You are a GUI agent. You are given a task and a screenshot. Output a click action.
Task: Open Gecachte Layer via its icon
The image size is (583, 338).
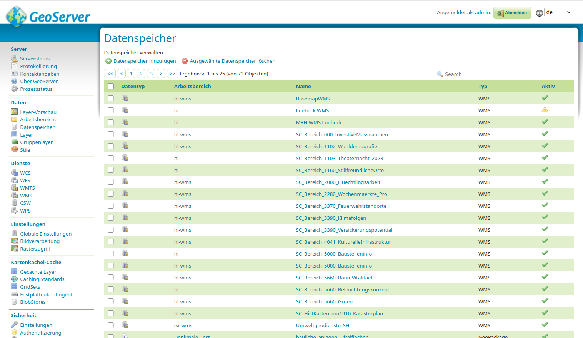(13, 271)
